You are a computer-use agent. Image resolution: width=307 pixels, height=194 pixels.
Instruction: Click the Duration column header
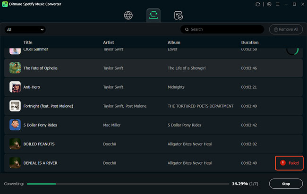[250, 42]
